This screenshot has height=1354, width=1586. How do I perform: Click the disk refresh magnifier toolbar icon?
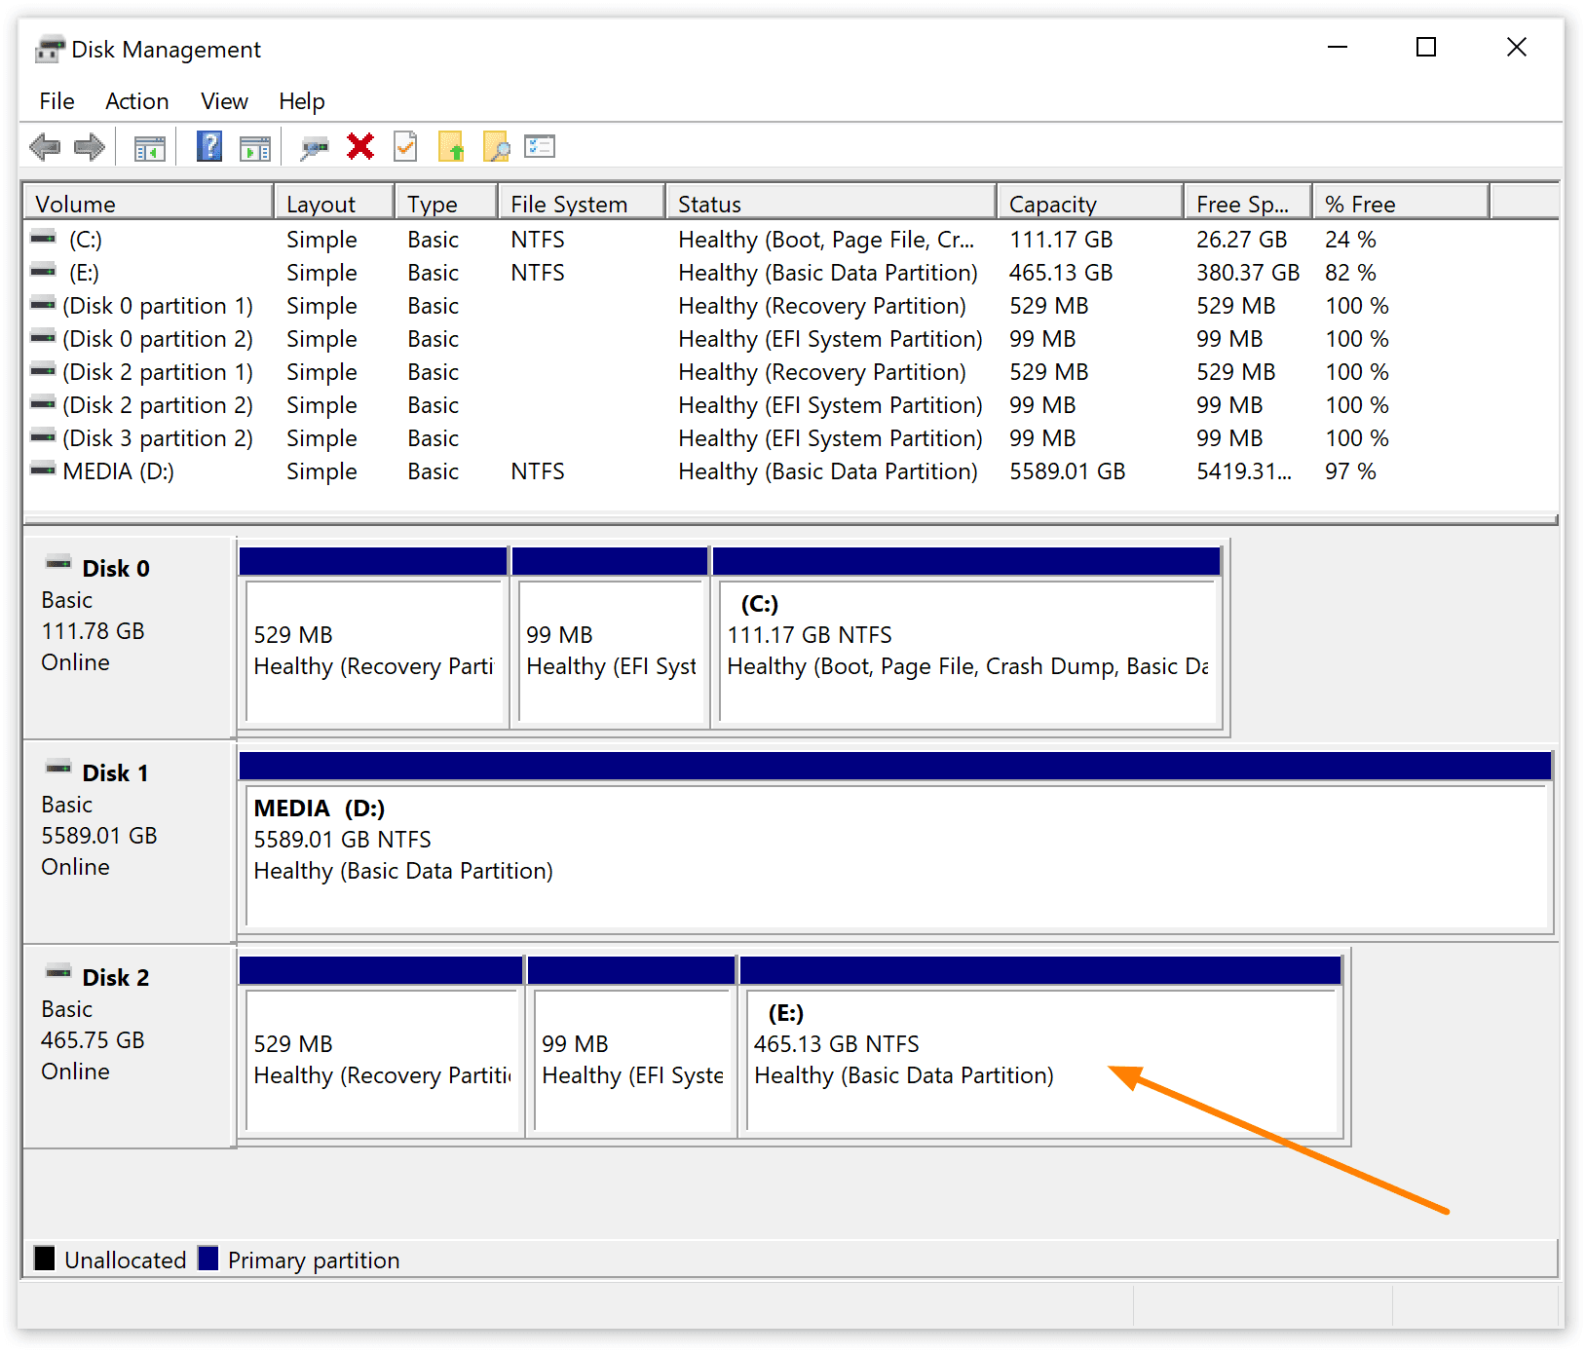[314, 146]
